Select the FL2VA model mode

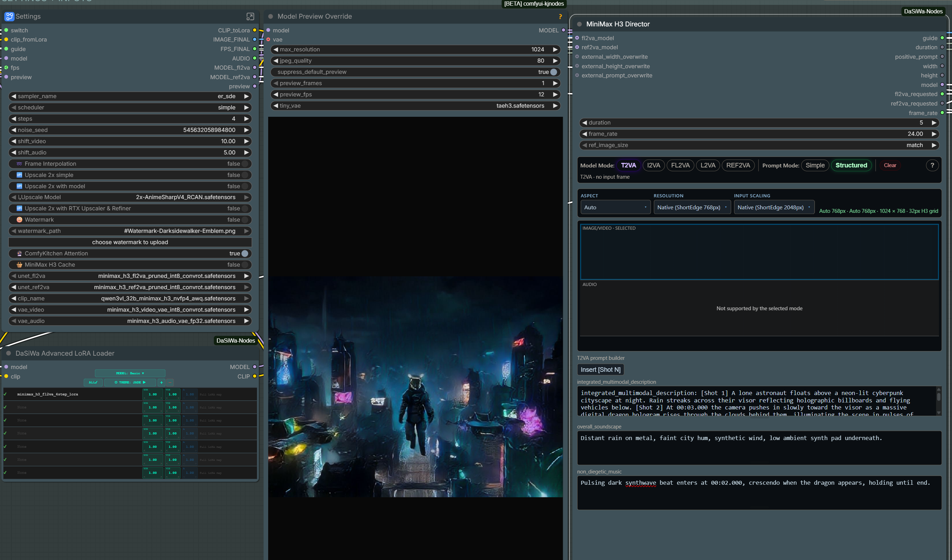pyautogui.click(x=680, y=165)
